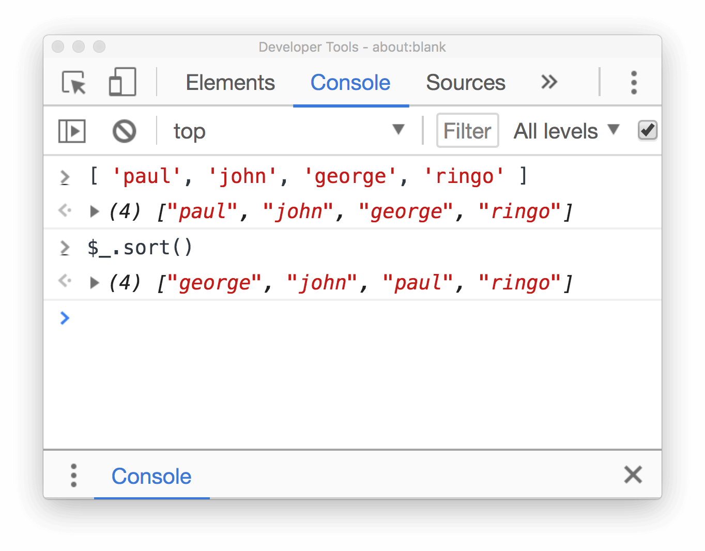The image size is (705, 551).
Task: Open the DevTools customize menu (three dots)
Action: [x=634, y=82]
